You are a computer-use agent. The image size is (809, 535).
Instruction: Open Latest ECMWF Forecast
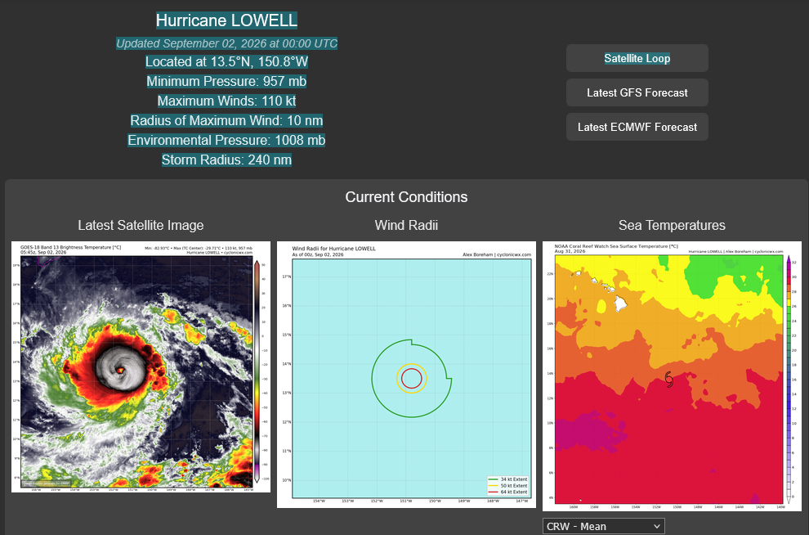click(637, 127)
